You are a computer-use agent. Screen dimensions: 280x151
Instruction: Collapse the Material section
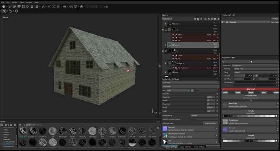click(223, 89)
